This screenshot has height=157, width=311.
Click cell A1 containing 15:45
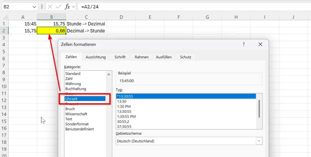pos(23,24)
